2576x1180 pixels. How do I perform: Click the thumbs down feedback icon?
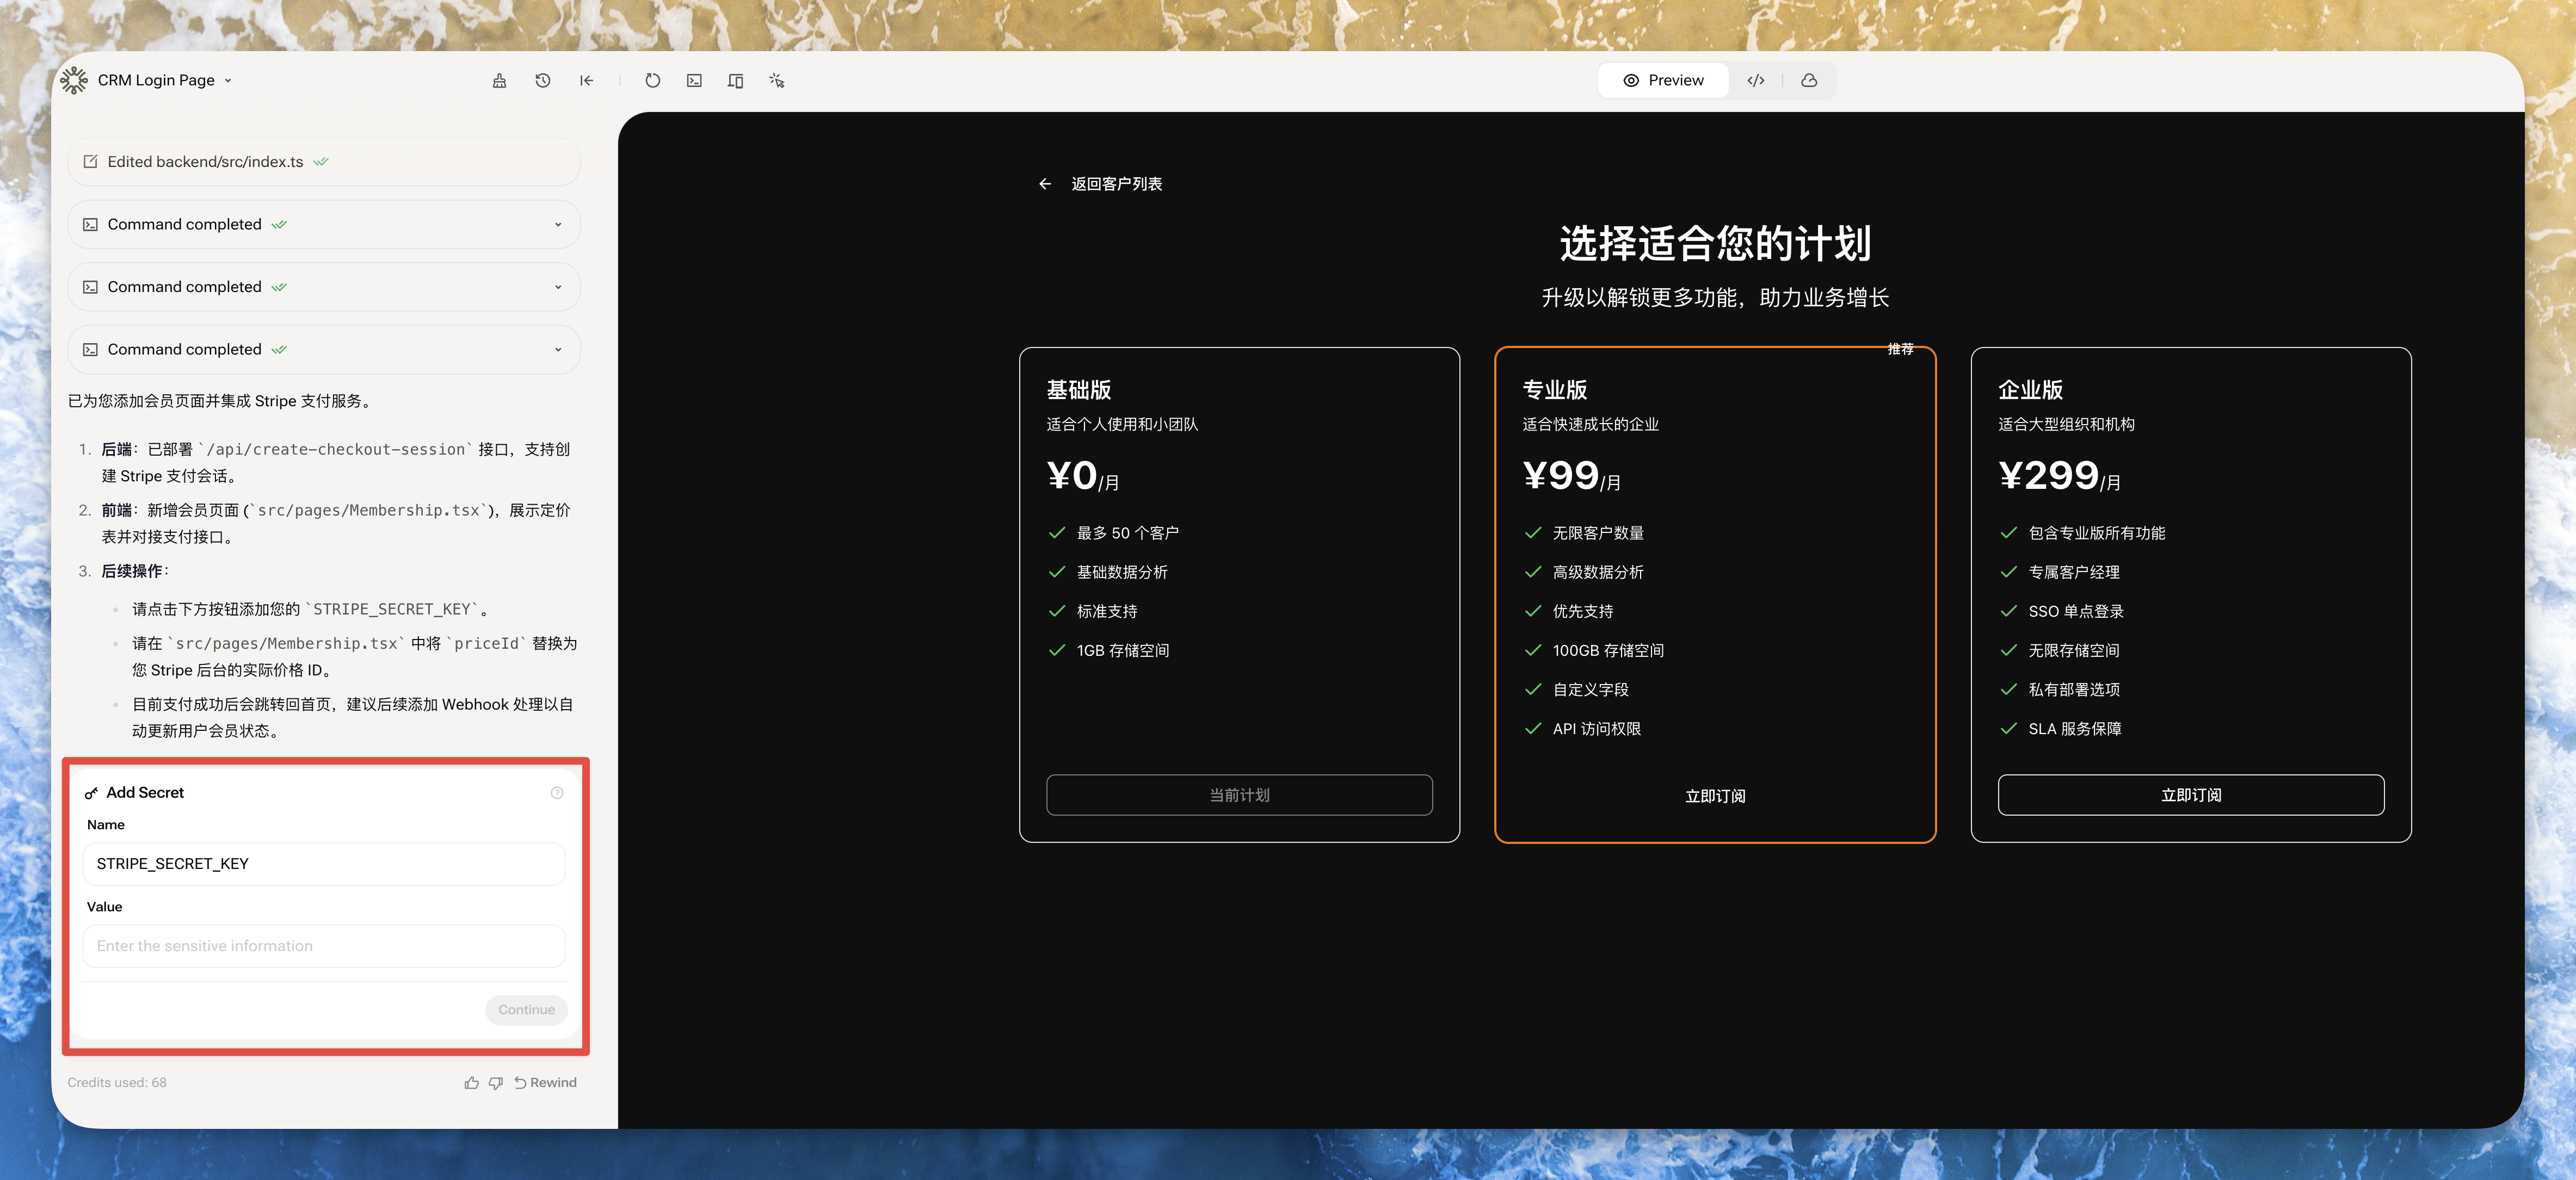pyautogui.click(x=495, y=1082)
